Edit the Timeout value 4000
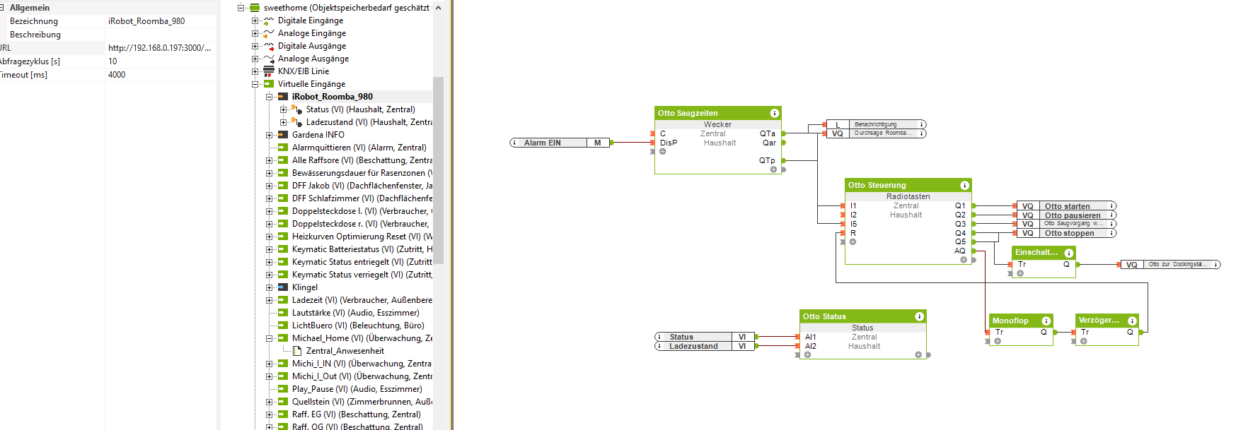Screen dimensions: 1236x430 [161, 75]
